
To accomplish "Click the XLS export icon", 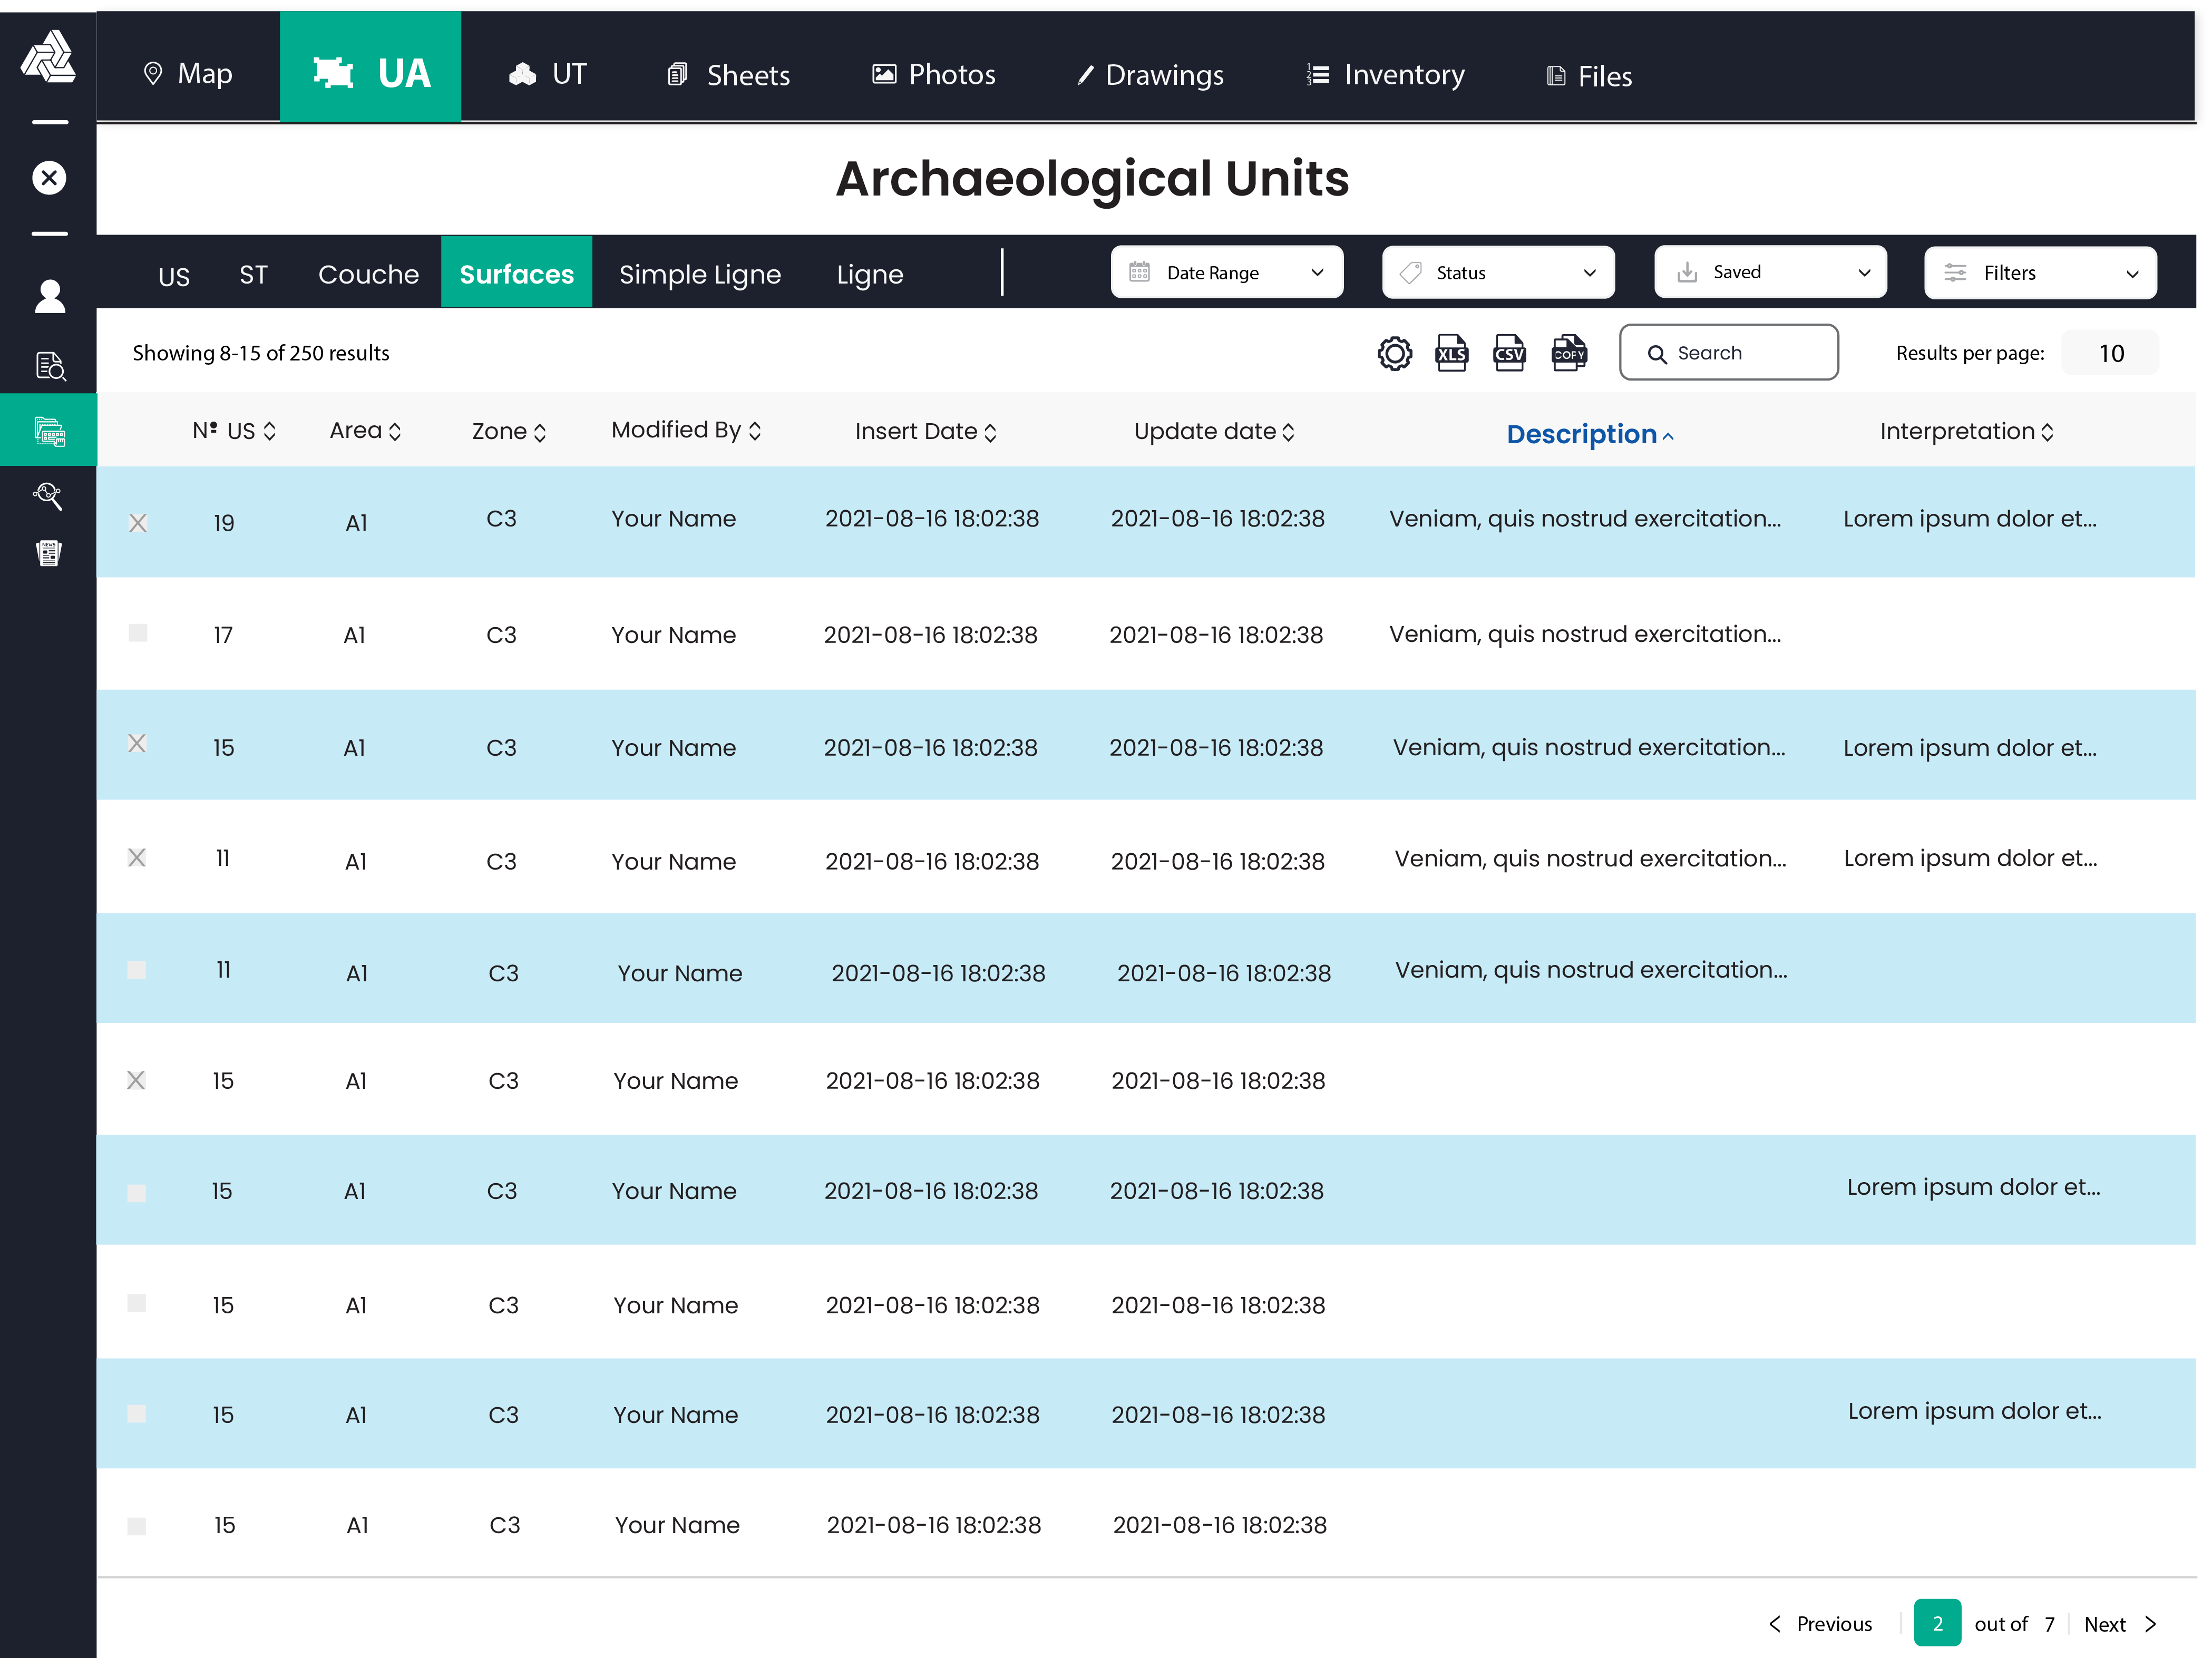I will pos(1451,353).
